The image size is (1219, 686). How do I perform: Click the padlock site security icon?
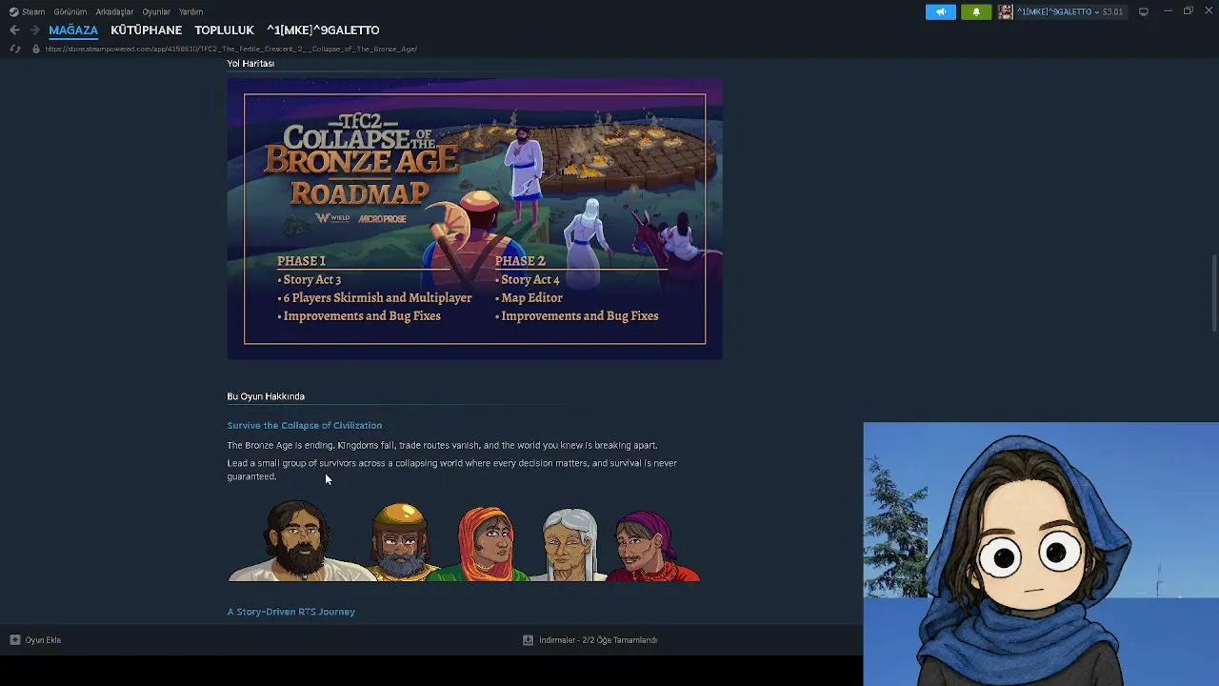pos(36,49)
